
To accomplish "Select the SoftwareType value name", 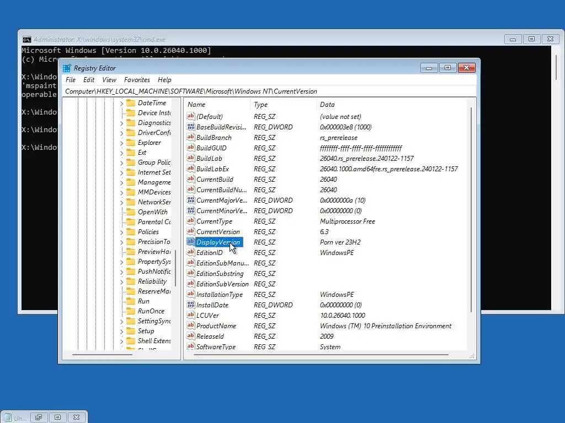I will [216, 347].
